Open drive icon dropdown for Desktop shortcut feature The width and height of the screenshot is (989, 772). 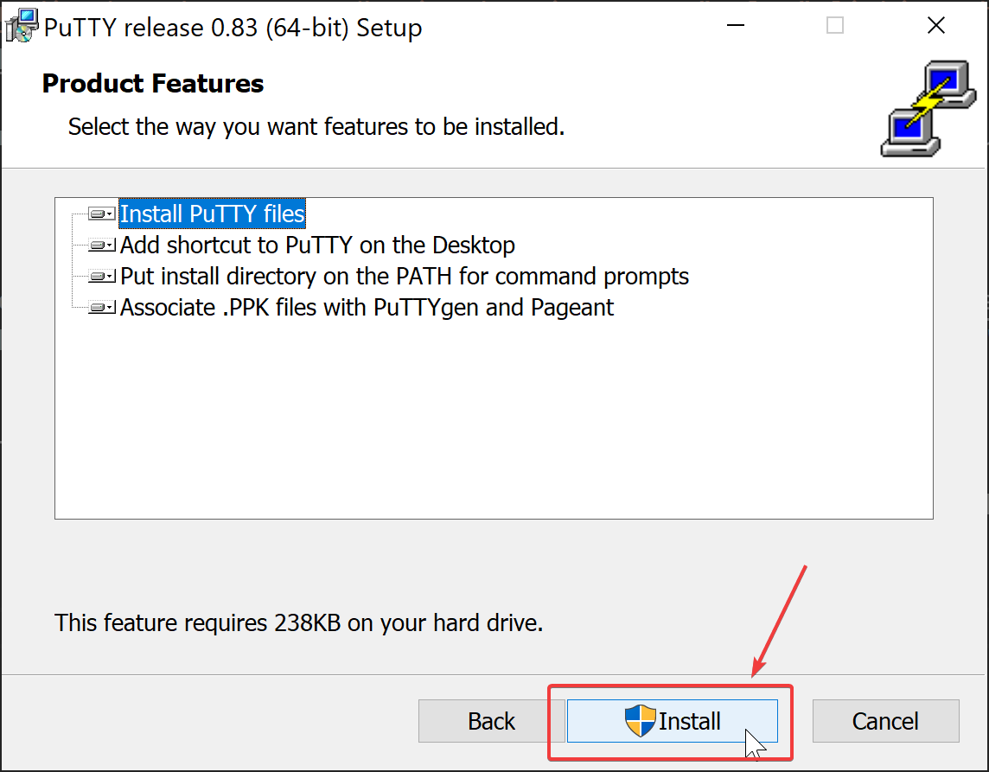102,246
